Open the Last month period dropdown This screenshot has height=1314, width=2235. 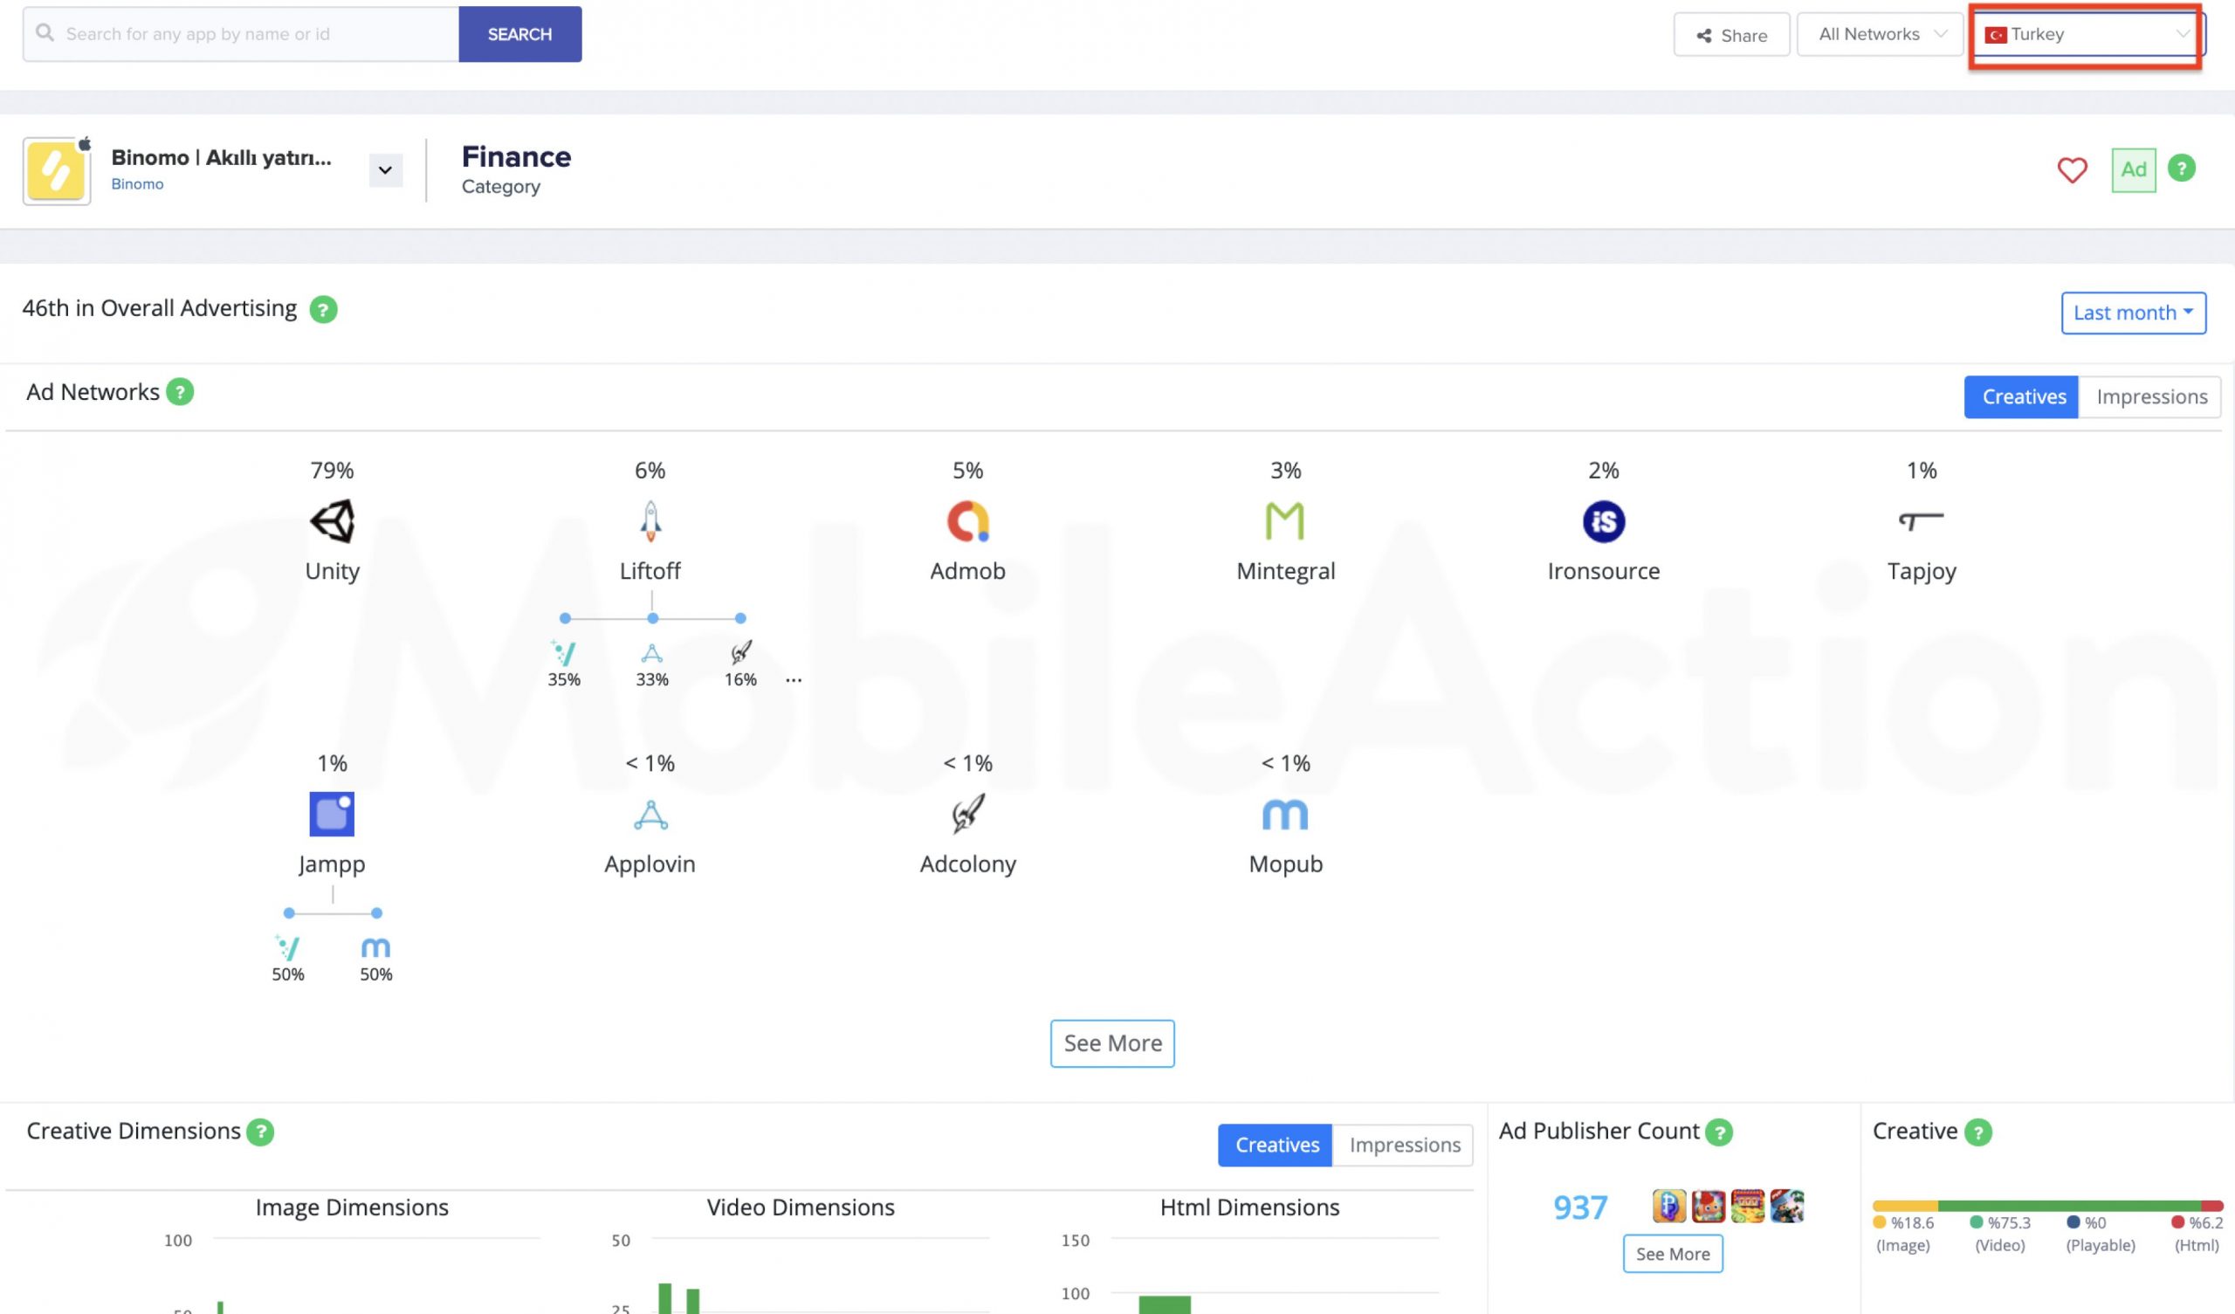pos(2133,313)
